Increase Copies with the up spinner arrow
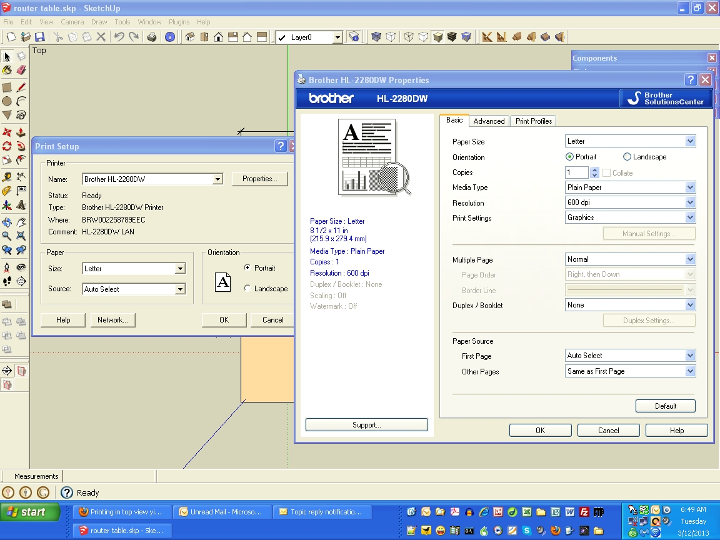Viewport: 720px width, 540px height. 594,170
